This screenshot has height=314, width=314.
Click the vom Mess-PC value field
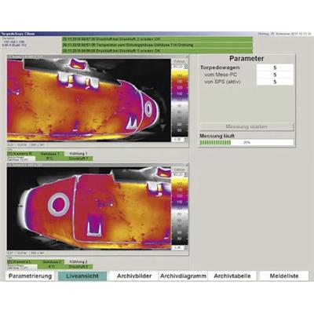(275, 75)
